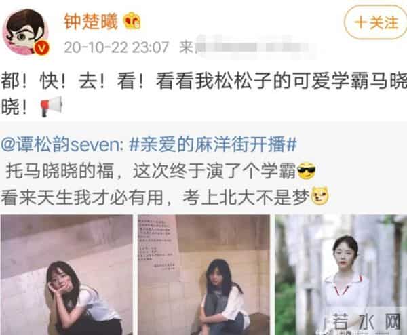The height and width of the screenshot is (335, 407).
Task: Click the doge emoji after 不是梦
Action: point(320,197)
